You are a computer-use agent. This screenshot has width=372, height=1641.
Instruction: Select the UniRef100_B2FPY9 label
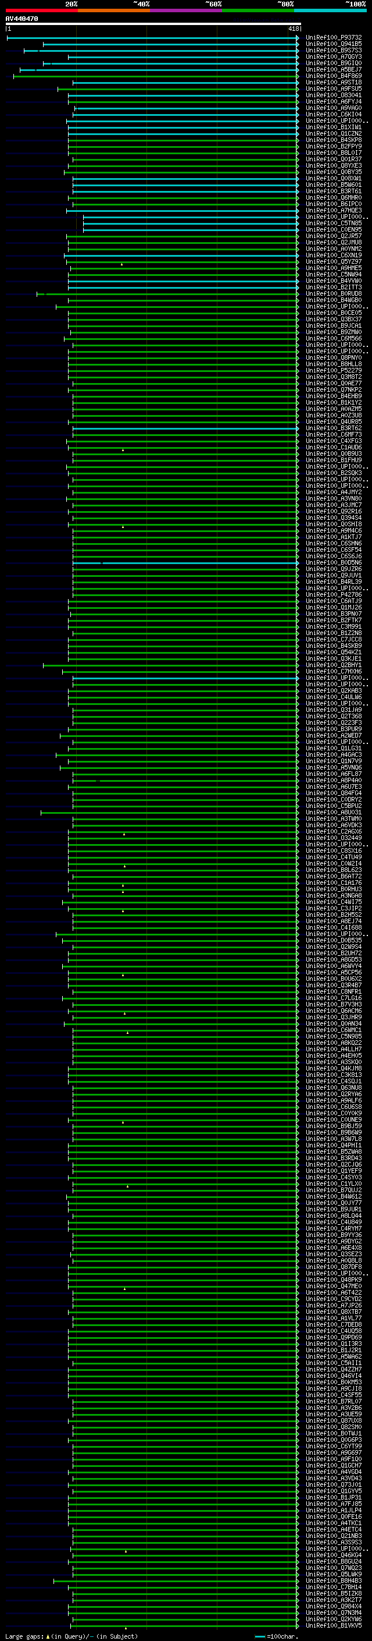(x=334, y=147)
